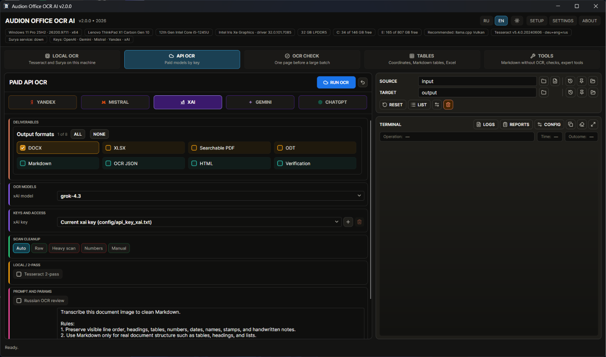
Task: Open the TARGET folder in explorer
Action: pyautogui.click(x=593, y=92)
